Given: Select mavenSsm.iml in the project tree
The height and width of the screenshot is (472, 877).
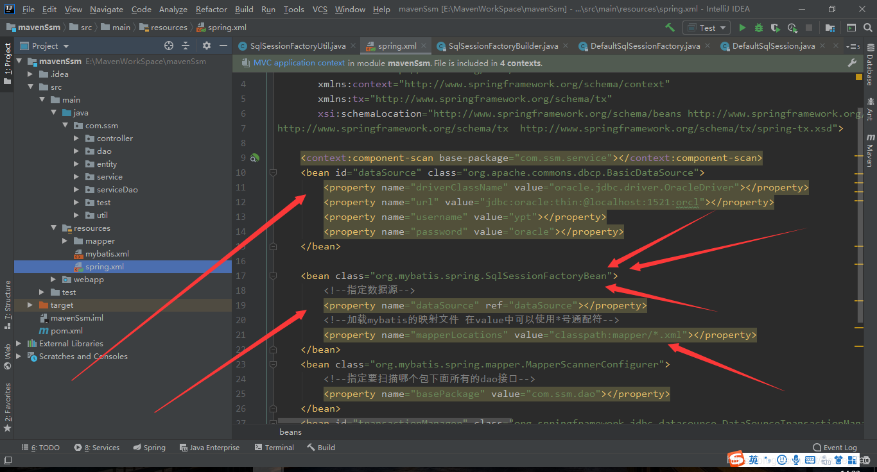Looking at the screenshot, I should coord(77,318).
